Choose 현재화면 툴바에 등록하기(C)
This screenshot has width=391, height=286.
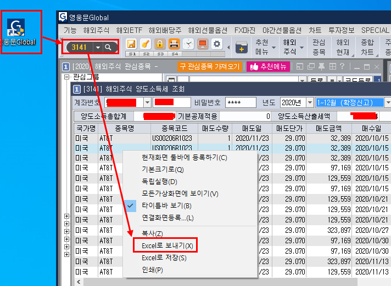click(x=185, y=157)
